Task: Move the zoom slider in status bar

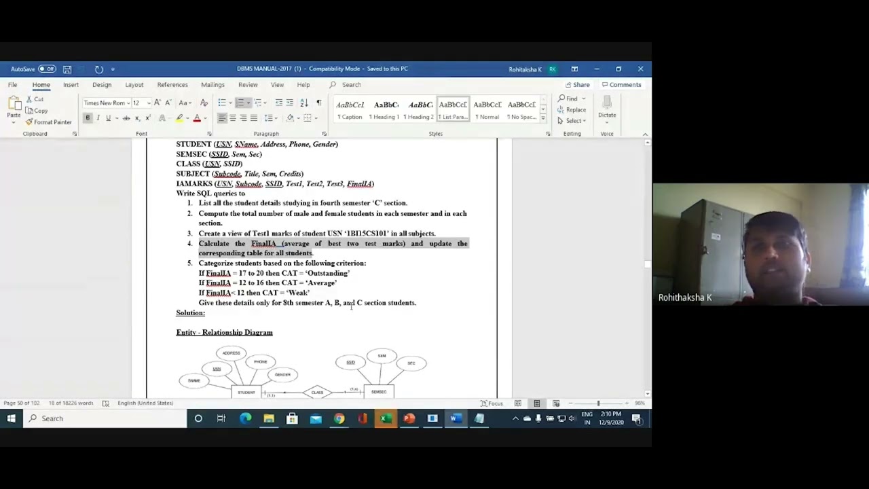Action: pyautogui.click(x=598, y=403)
